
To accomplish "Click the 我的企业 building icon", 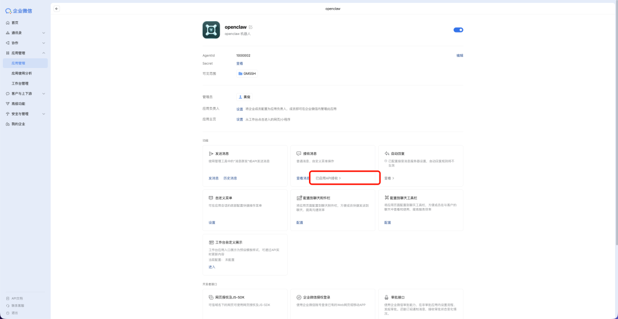I will 7,124.
